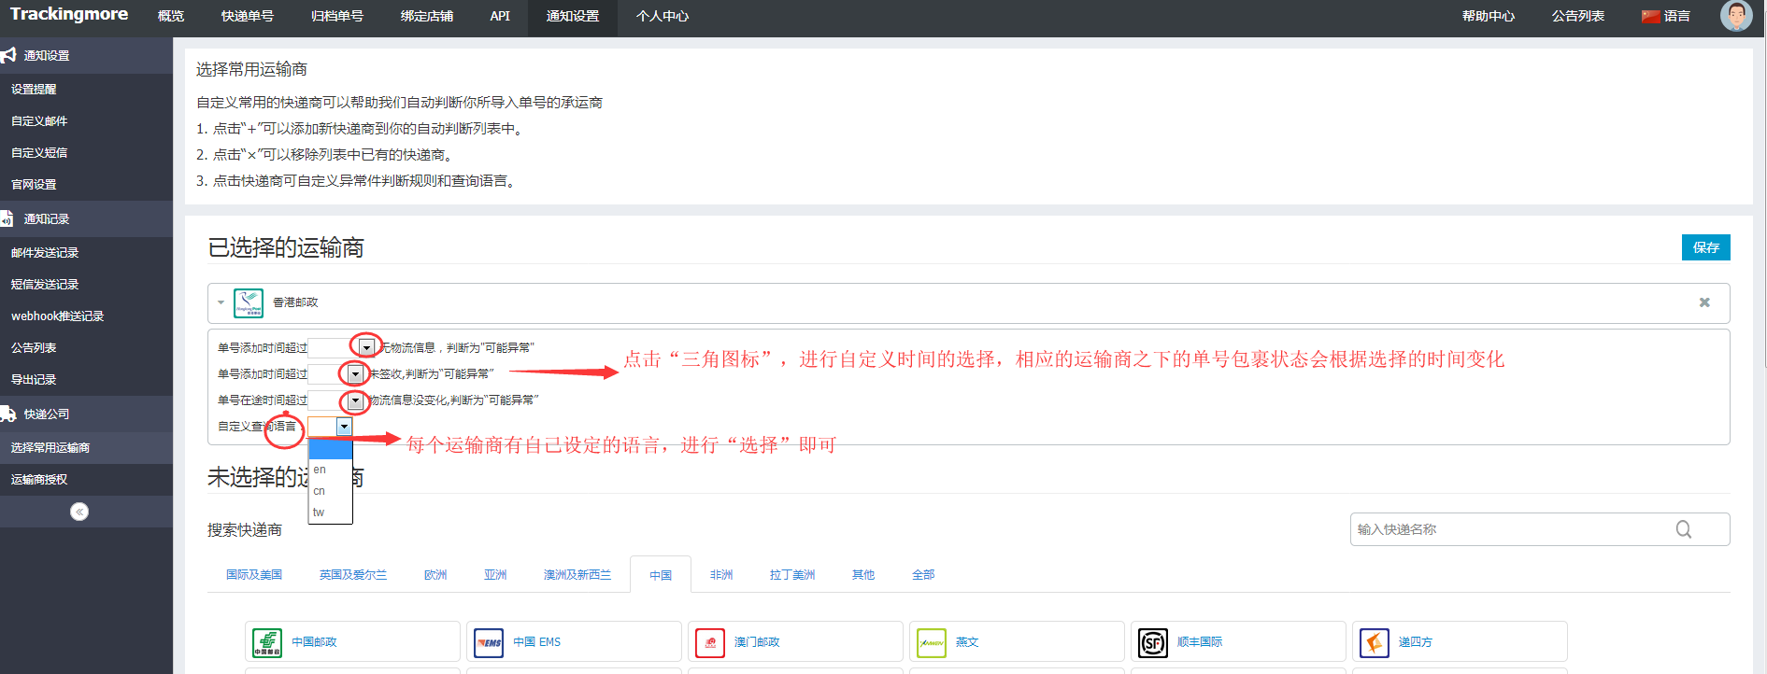Click the China flag language icon
Screen dimensions: 1767x674
coord(1650,17)
